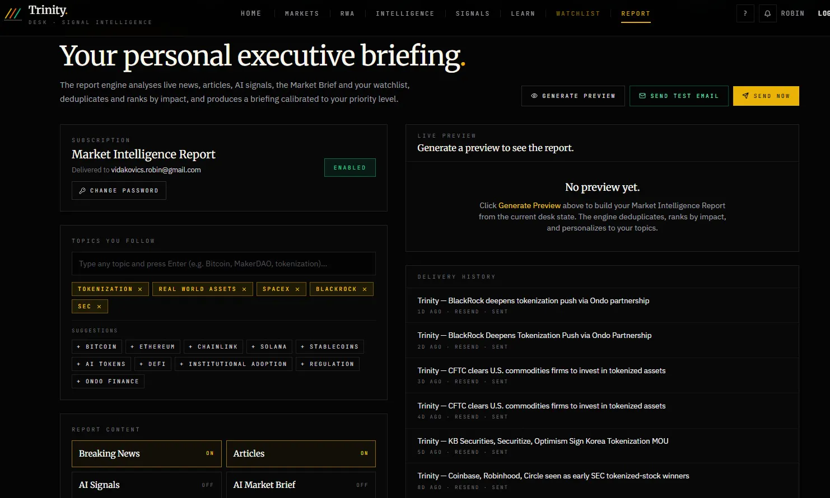Turn on AI Market Brief content
The width and height of the screenshot is (830, 498).
pyautogui.click(x=301, y=485)
